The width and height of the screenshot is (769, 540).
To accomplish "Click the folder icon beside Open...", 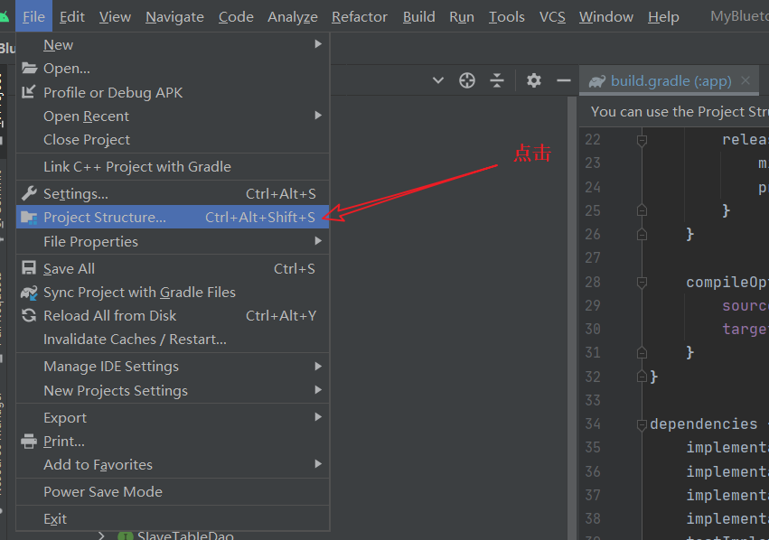I will (x=29, y=68).
